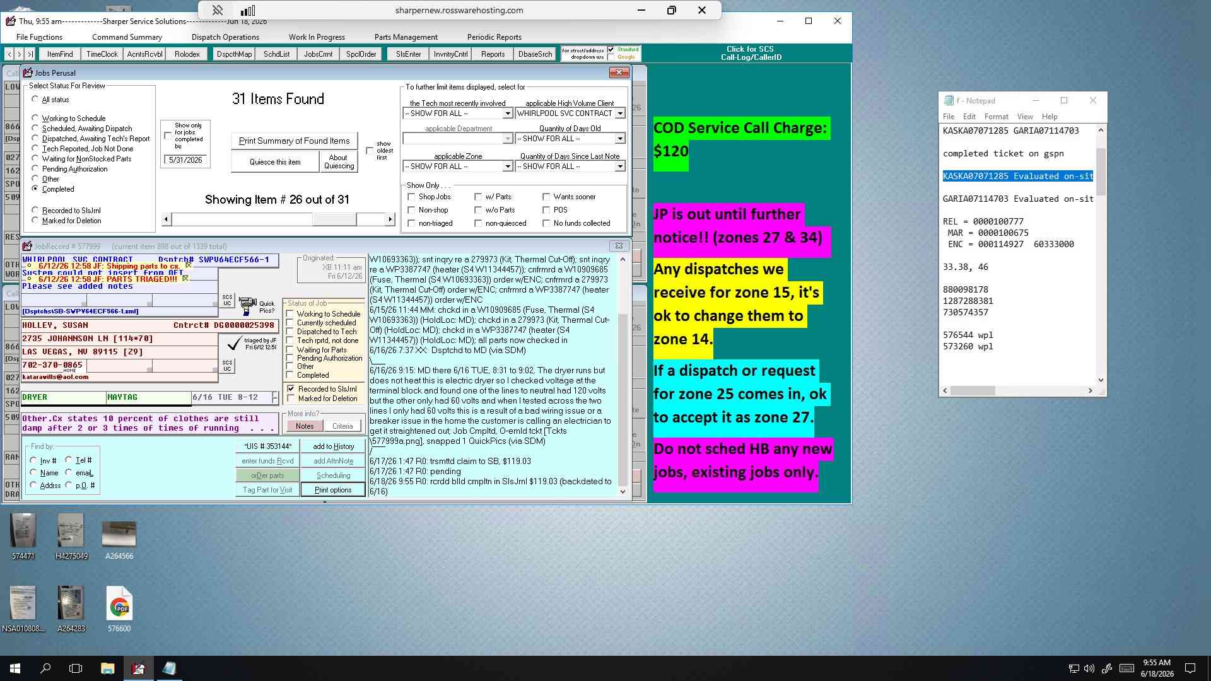Open the Dispatch Operations menu
The width and height of the screenshot is (1211, 681).
click(225, 37)
